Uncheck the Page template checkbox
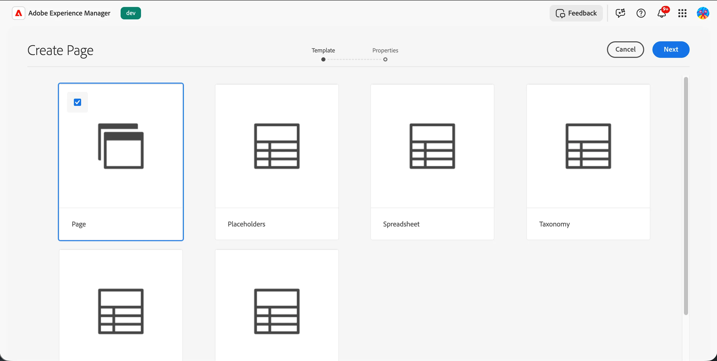 pos(77,102)
